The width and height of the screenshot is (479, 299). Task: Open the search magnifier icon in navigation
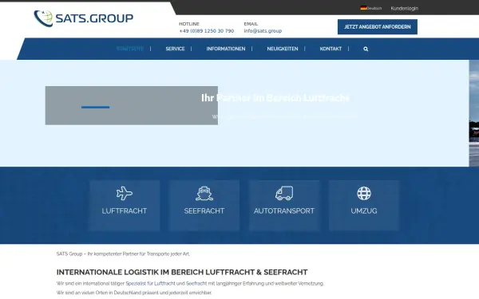[366, 49]
